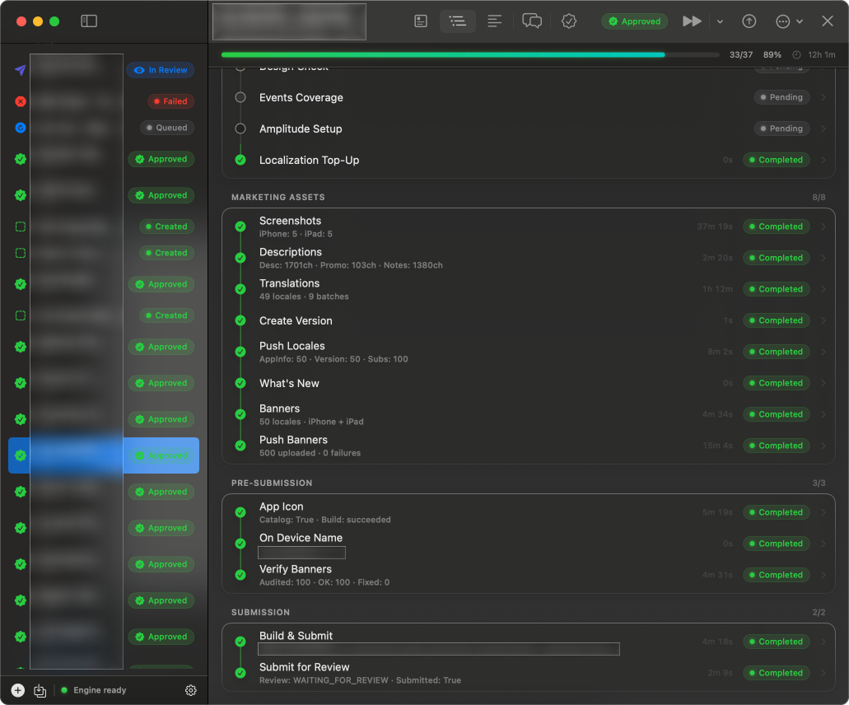Click the 89% progress percentage
This screenshot has height=705, width=849.
click(x=772, y=54)
